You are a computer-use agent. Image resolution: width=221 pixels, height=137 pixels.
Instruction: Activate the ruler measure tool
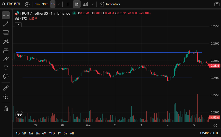[x=6, y=88]
